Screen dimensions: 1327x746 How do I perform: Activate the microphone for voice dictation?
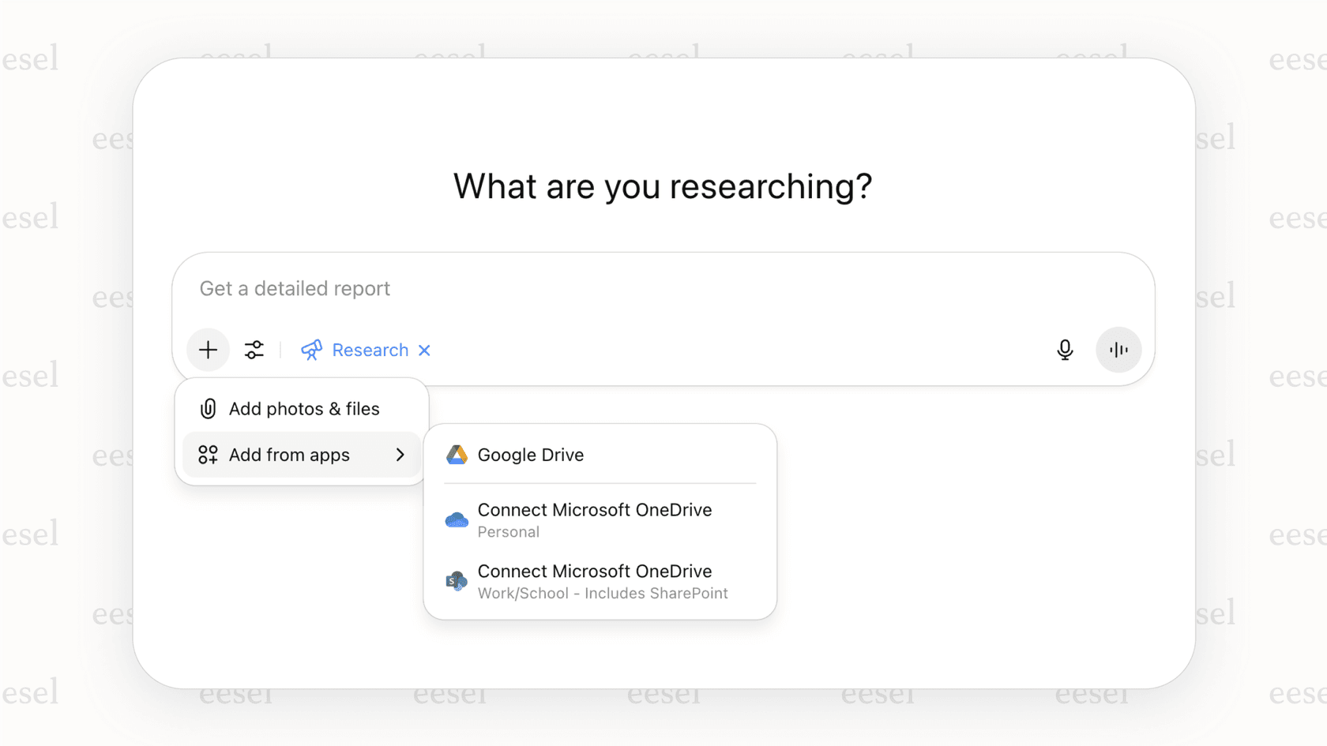coord(1065,350)
